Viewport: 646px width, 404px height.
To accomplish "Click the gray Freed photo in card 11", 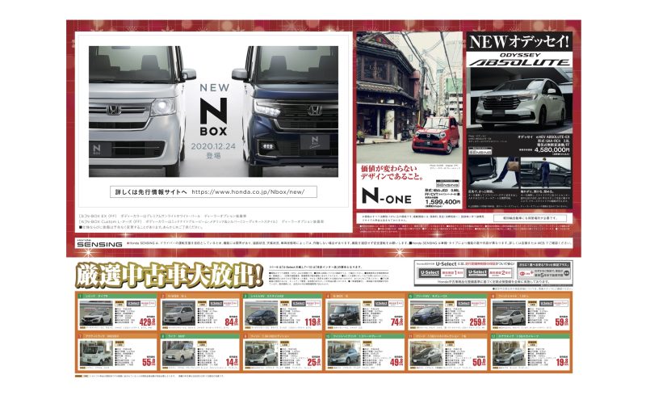I will coord(426,353).
